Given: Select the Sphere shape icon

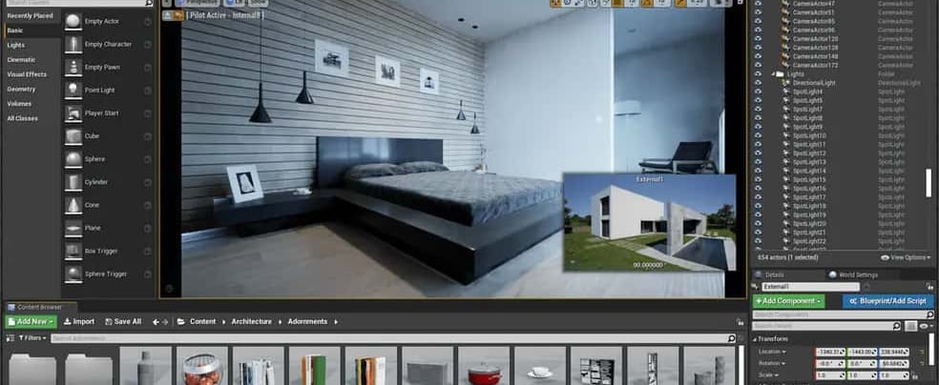Looking at the screenshot, I should pos(73,159).
